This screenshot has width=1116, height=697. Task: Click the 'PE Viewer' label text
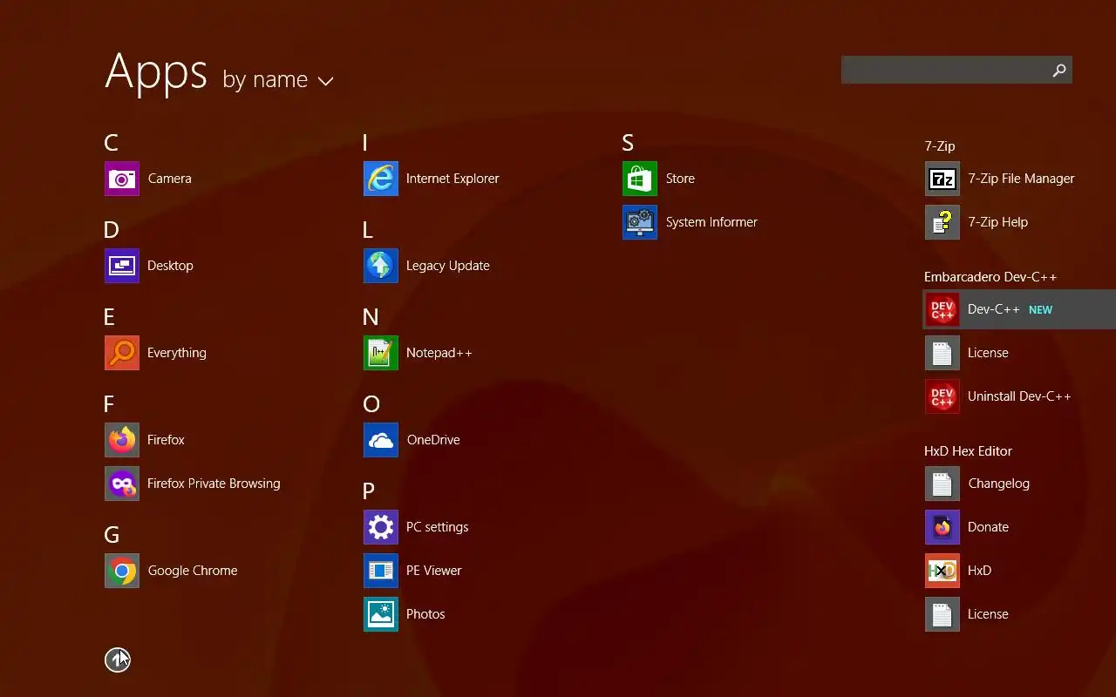(x=434, y=571)
